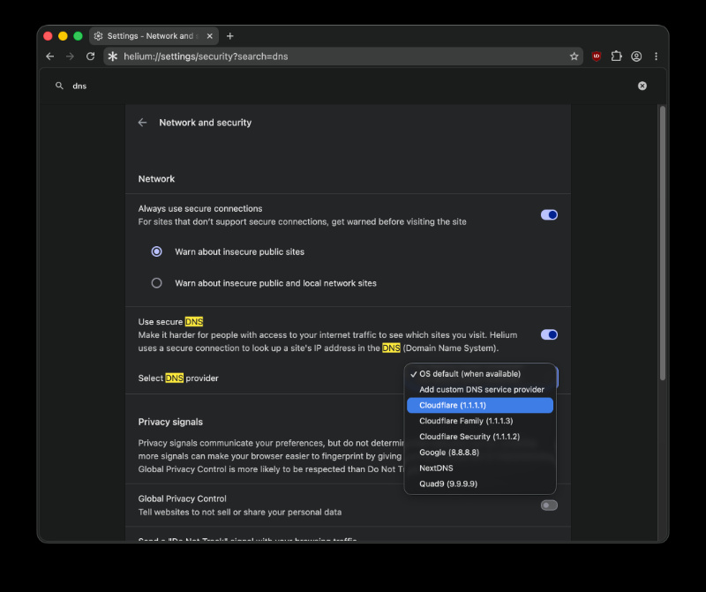Click the settings search field containing dns
Image resolution: width=706 pixels, height=592 pixels.
[x=351, y=86]
